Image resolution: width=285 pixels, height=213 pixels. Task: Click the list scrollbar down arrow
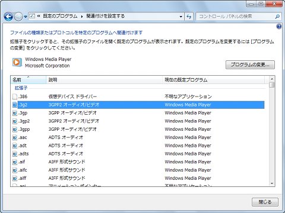click(x=272, y=183)
